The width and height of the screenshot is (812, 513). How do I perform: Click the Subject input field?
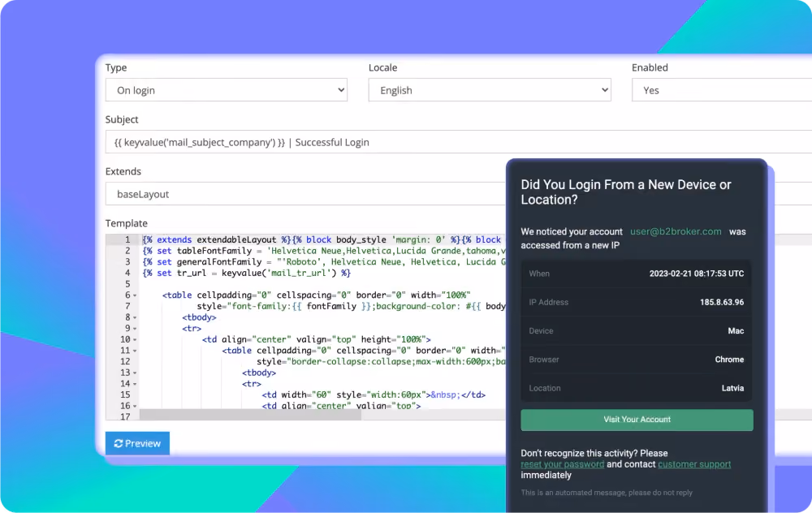[x=459, y=142]
